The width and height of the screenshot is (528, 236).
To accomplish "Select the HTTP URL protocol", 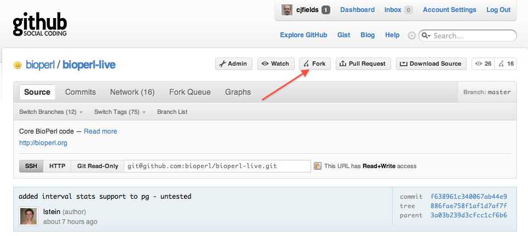I will (x=58, y=166).
